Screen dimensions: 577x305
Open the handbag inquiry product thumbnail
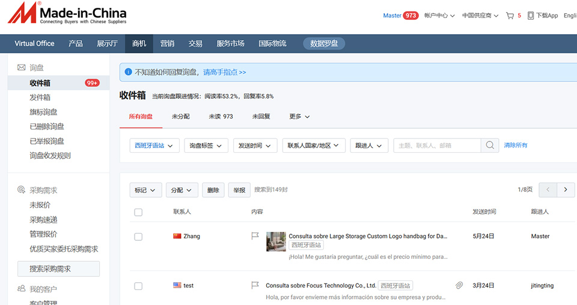tap(276, 241)
